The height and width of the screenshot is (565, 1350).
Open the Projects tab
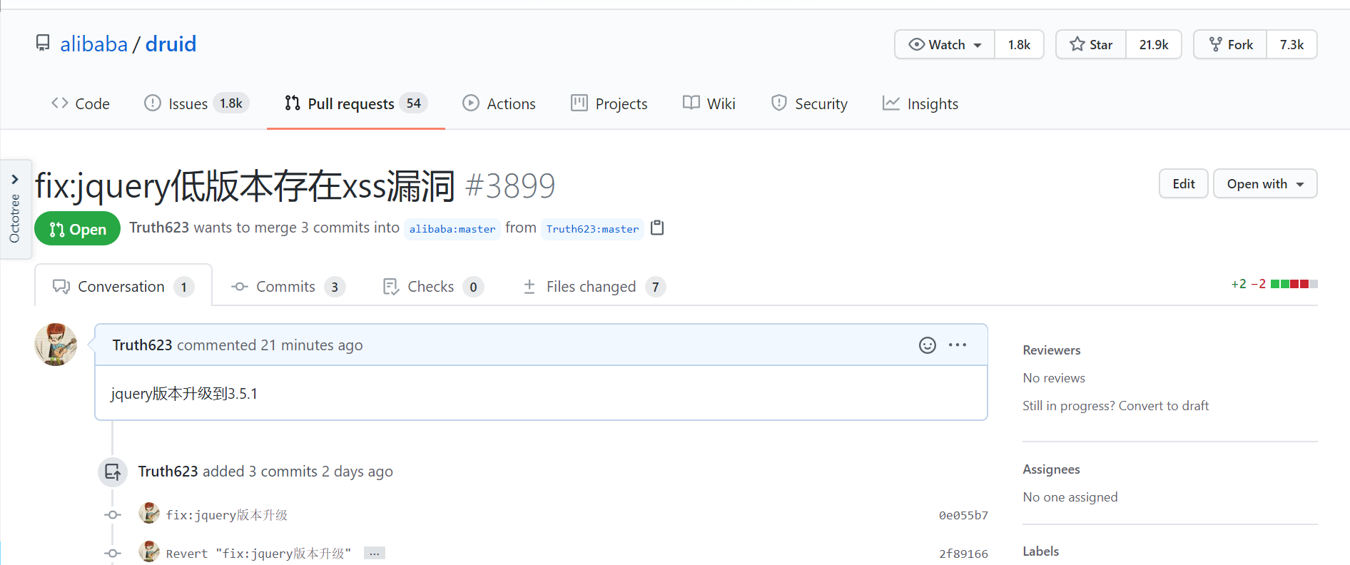(609, 103)
